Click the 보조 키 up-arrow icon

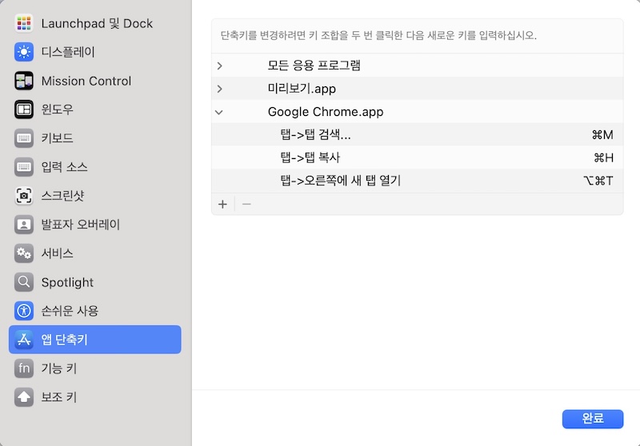[24, 397]
